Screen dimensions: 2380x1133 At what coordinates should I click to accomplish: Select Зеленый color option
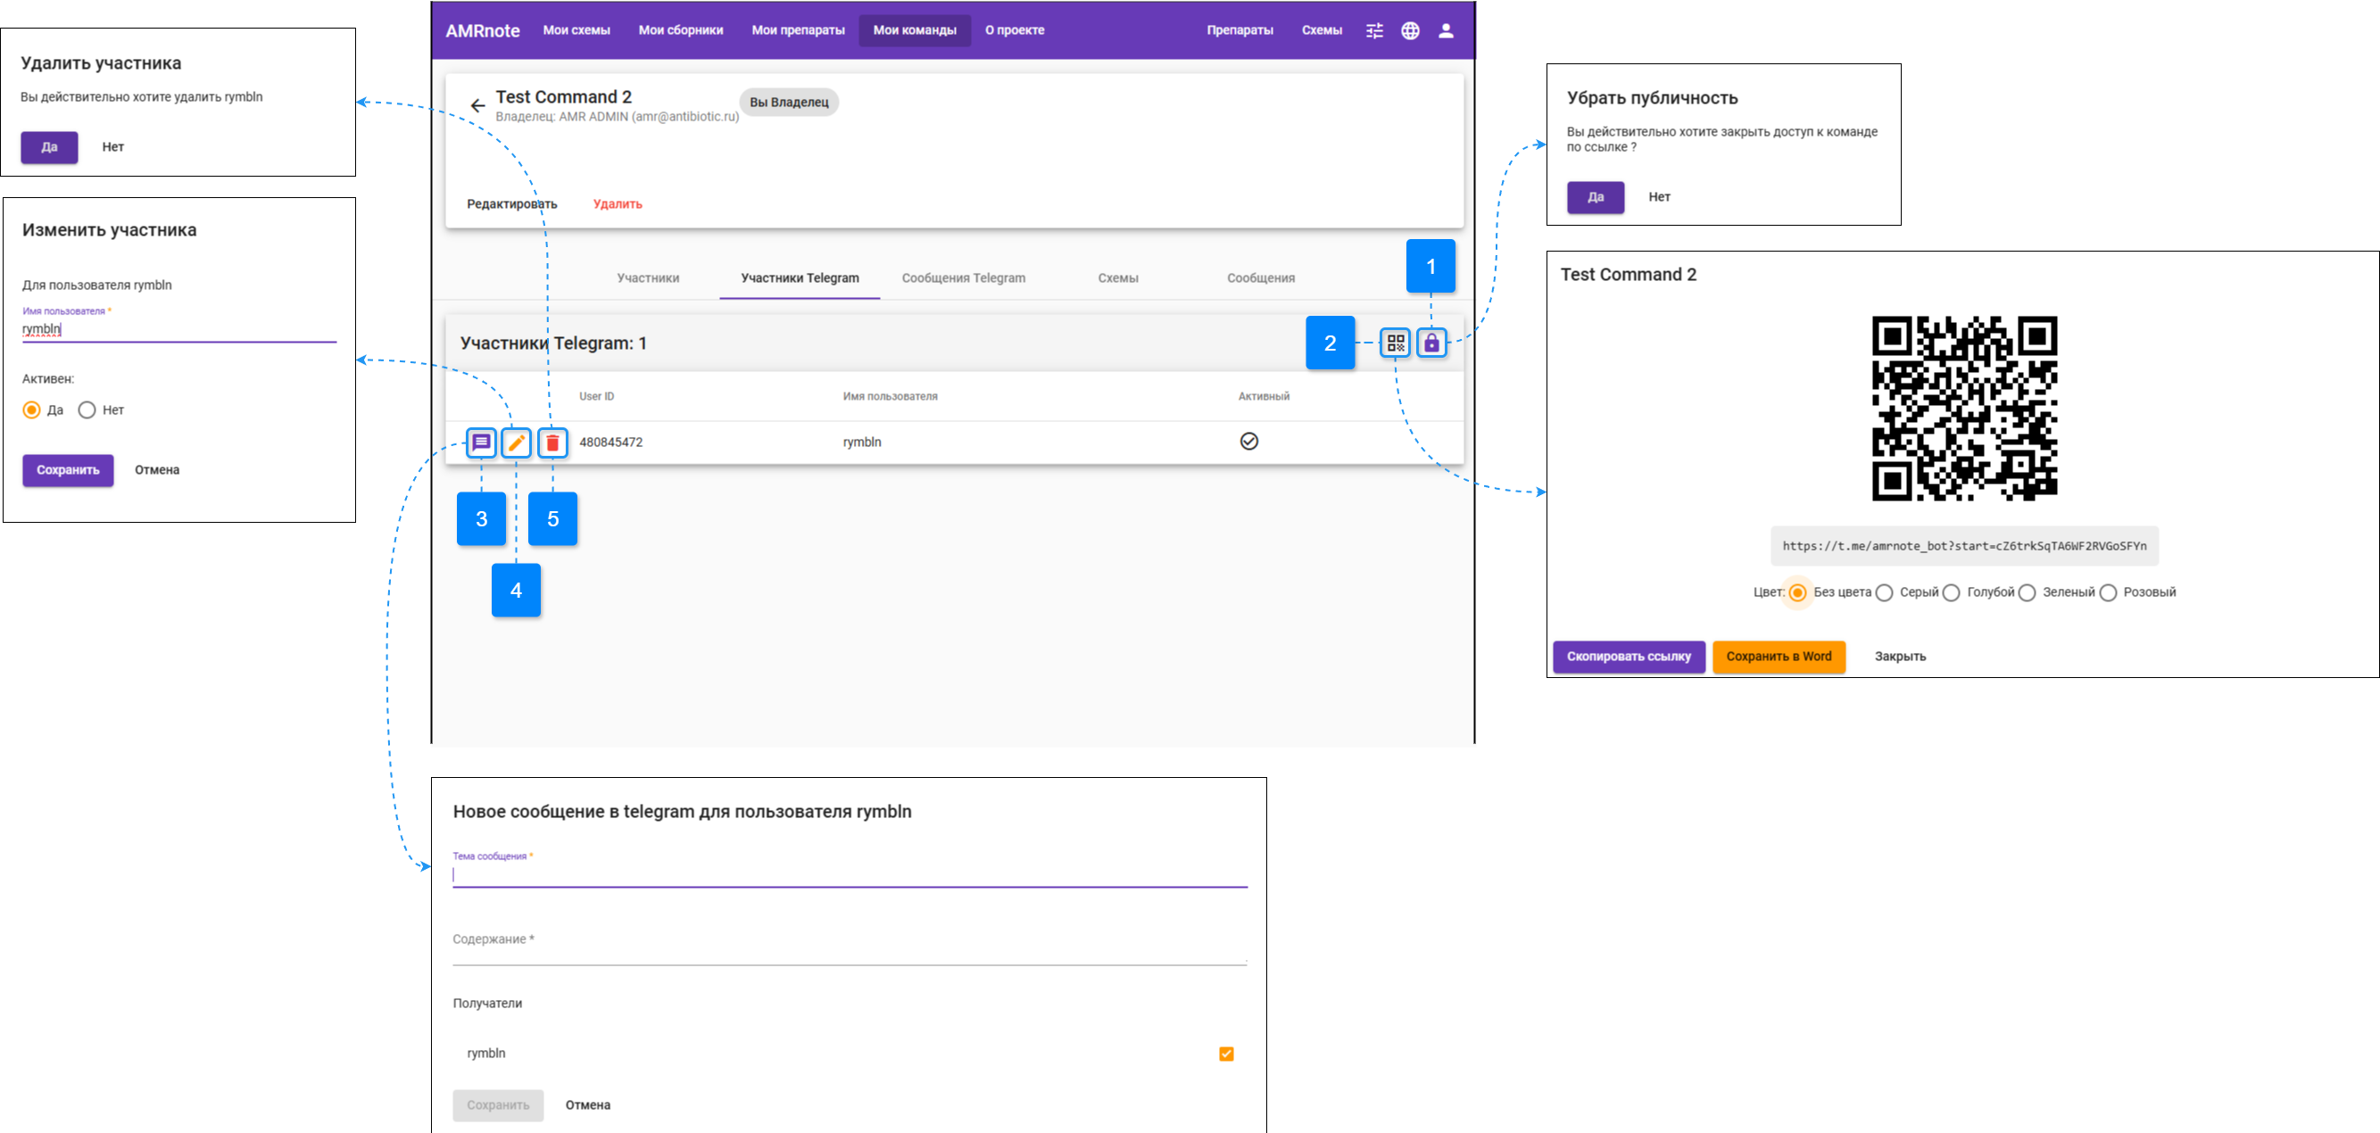click(x=2026, y=592)
